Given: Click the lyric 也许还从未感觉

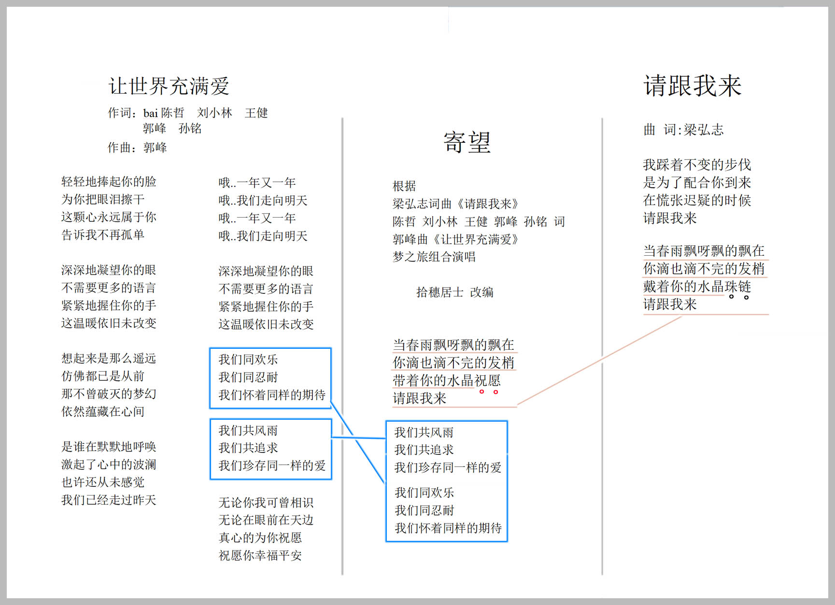Looking at the screenshot, I should click(103, 482).
